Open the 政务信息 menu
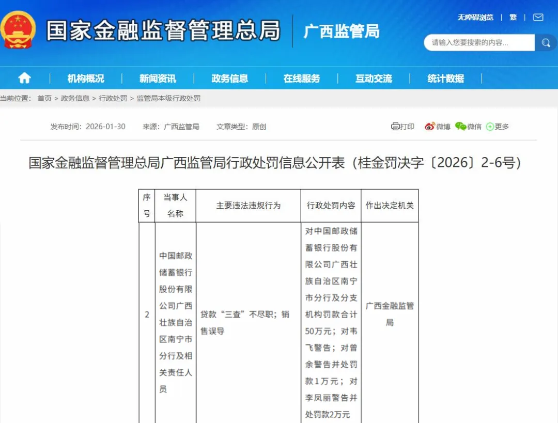Image resolution: width=558 pixels, height=423 pixels. [229, 79]
